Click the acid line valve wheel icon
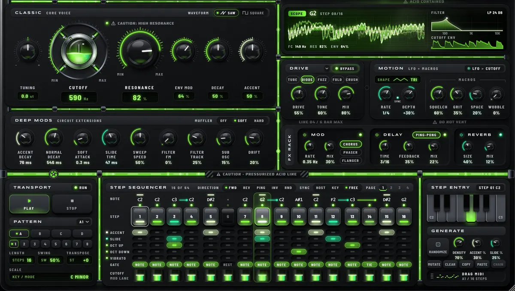Image resolution: width=515 pixels, height=291 pixels. point(53,174)
